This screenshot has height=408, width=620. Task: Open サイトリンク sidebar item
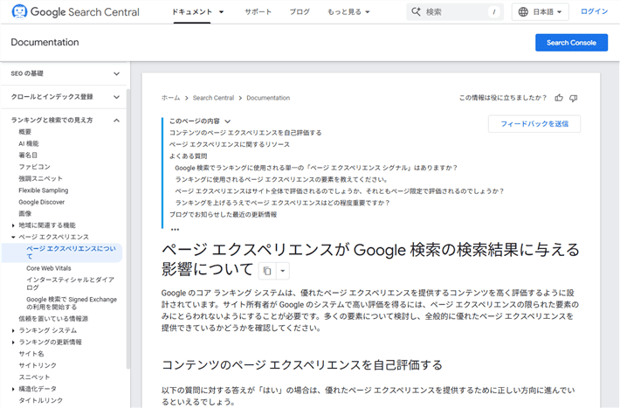(38, 366)
